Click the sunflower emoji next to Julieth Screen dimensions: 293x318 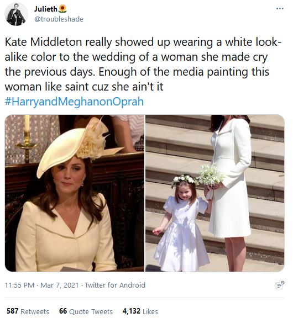[x=62, y=9]
